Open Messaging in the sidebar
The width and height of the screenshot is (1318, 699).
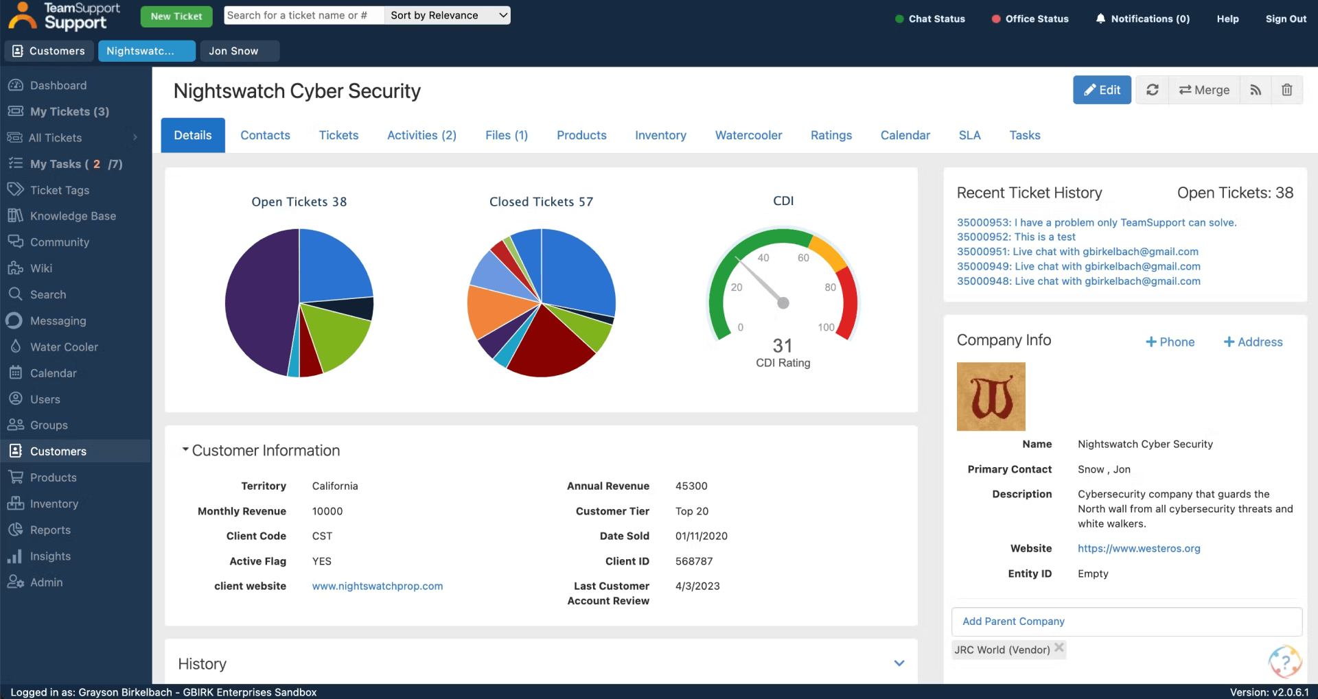58,320
